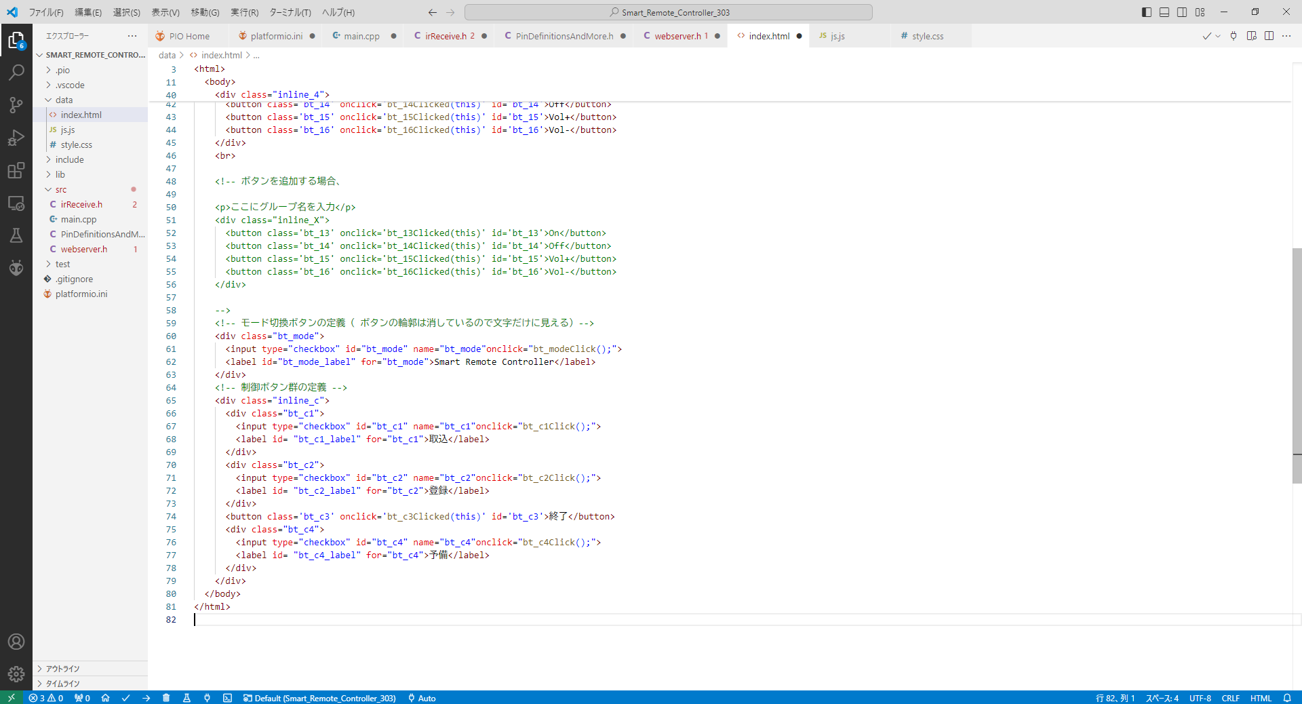Expand the include folder in explorer

(x=69, y=159)
